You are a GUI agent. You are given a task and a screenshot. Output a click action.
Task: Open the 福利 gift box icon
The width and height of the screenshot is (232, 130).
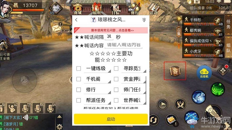[97, 9]
